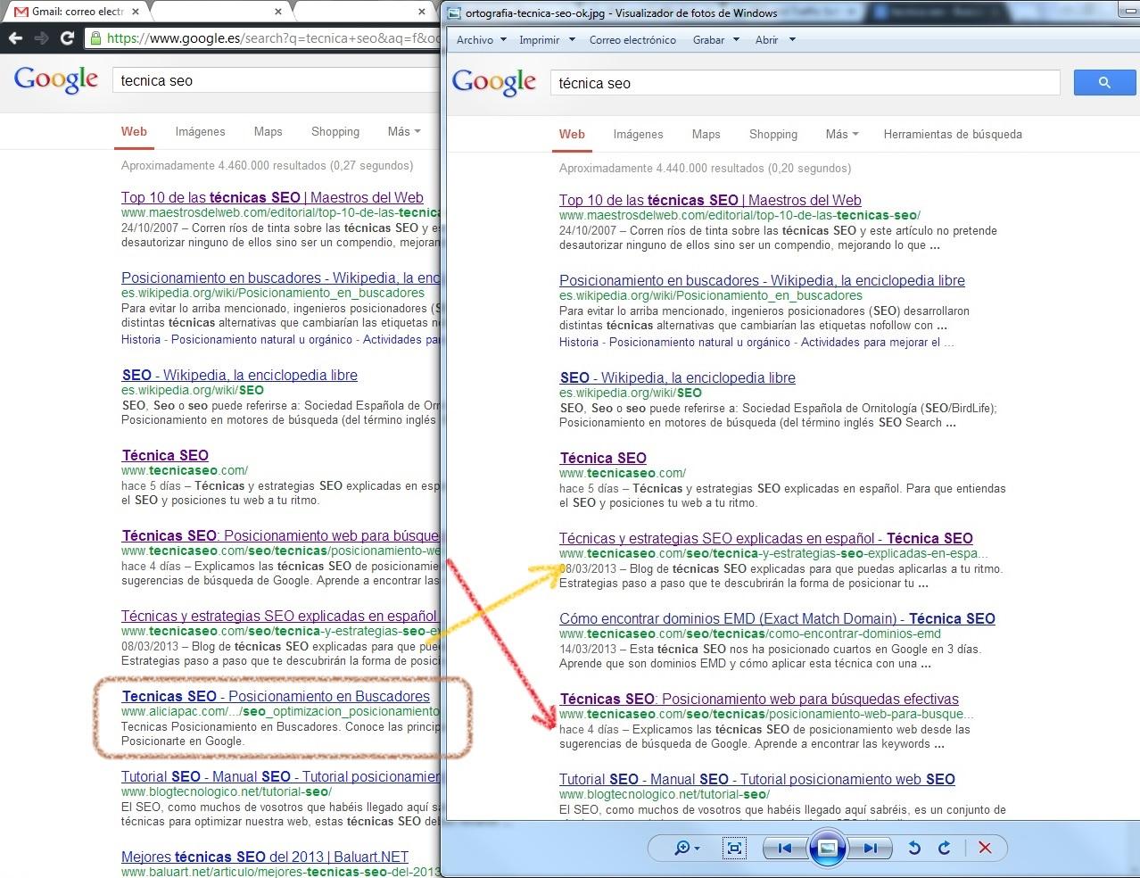This screenshot has height=878, width=1140.
Task: Switch to the Gmail browser tab
Action: pos(76,12)
